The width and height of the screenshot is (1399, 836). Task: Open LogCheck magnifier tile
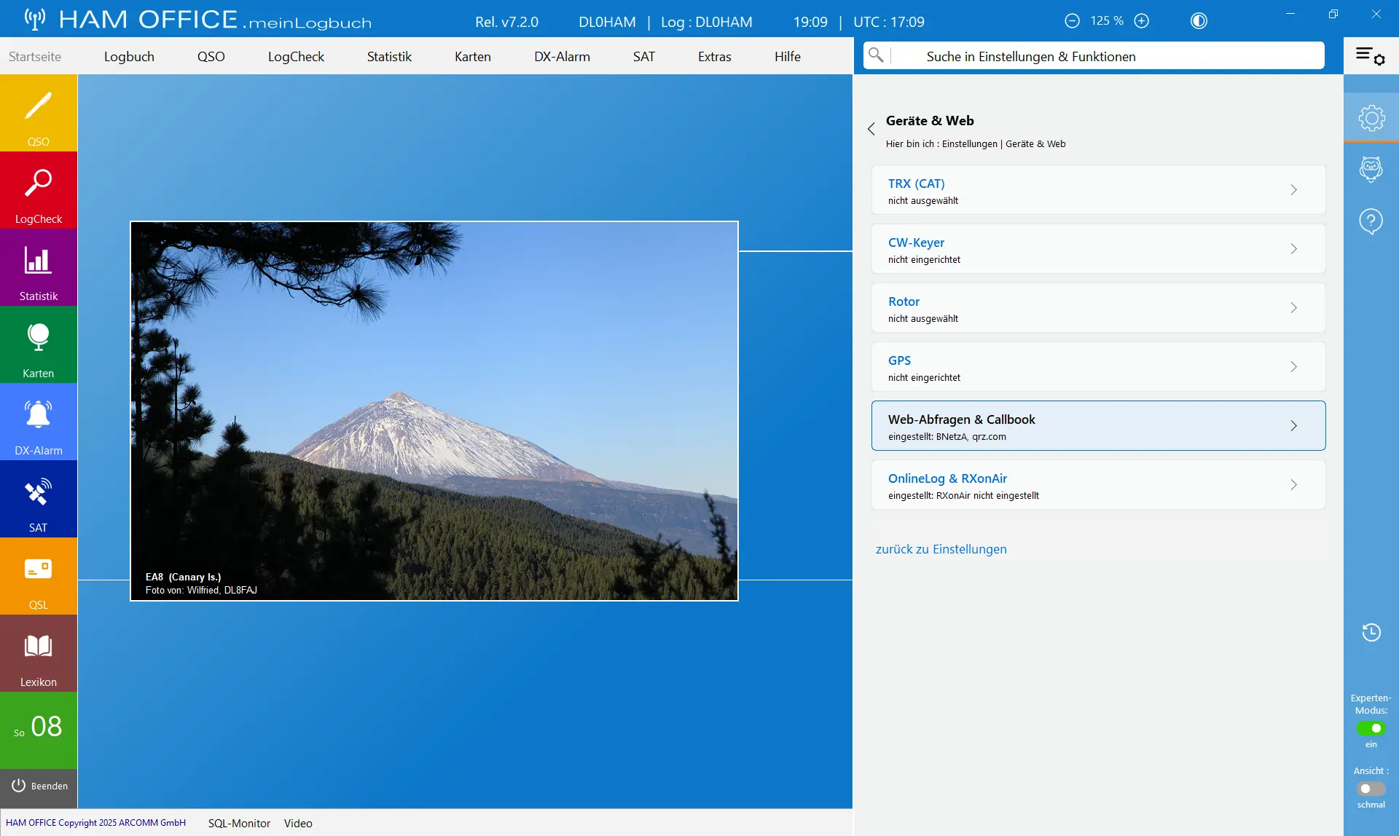(x=39, y=190)
